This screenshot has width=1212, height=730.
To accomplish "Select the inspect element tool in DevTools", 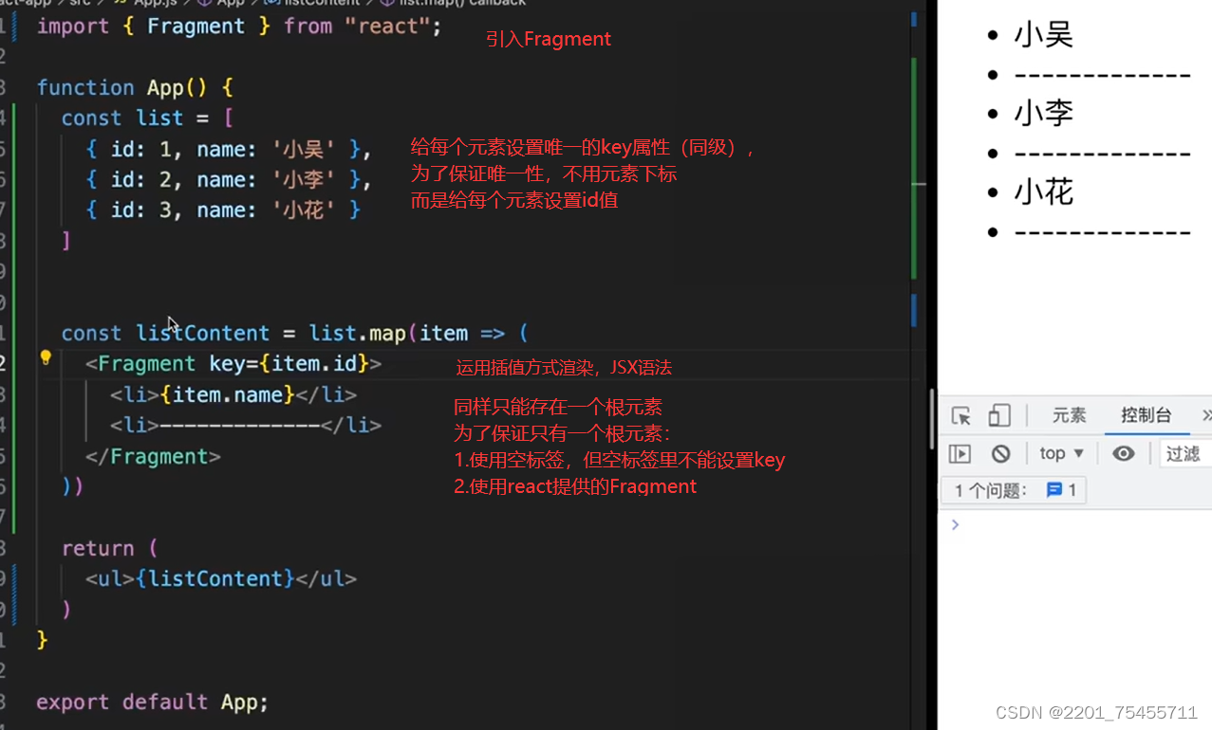I will [962, 416].
